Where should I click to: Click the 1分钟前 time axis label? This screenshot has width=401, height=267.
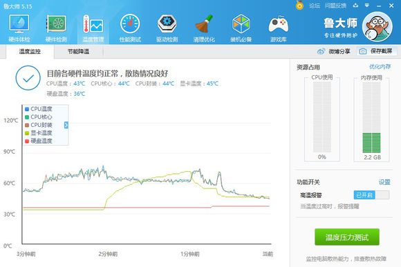[x=190, y=254]
